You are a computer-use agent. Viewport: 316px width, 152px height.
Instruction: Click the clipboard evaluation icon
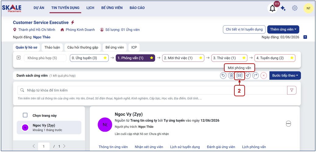[231, 76]
